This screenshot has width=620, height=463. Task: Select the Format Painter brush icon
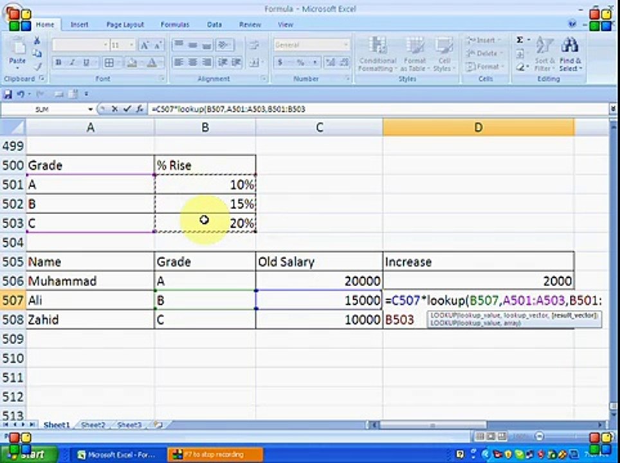pos(37,66)
